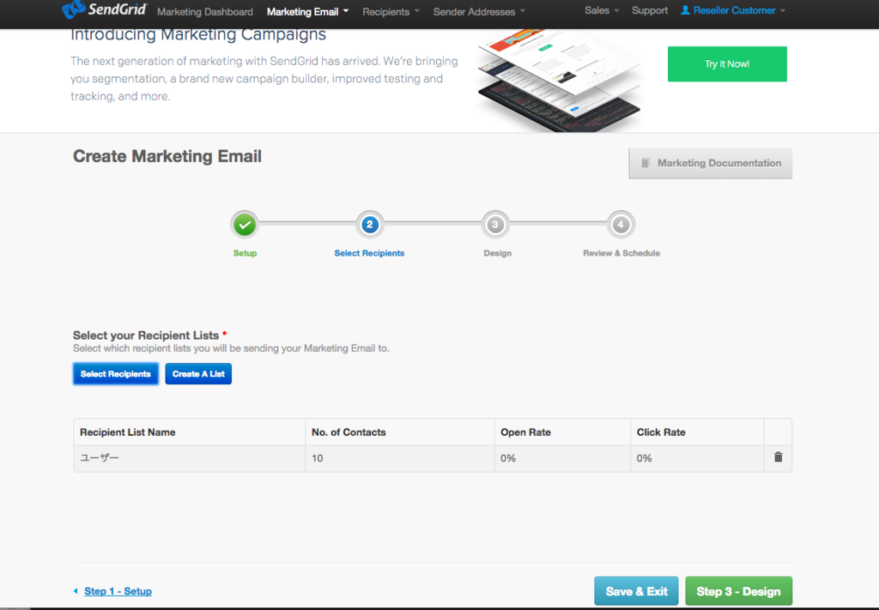The image size is (879, 610).
Task: Click the Review & Schedule step label
Action: click(x=621, y=253)
